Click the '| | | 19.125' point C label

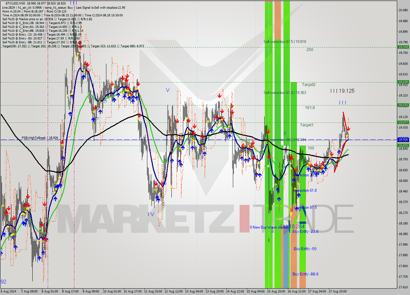[342, 91]
